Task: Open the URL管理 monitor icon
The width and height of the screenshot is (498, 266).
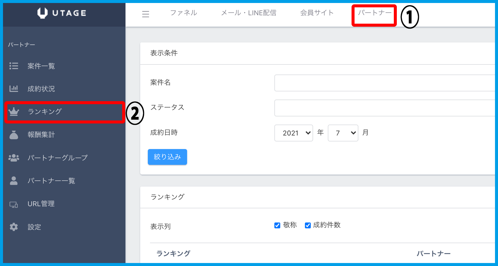Action: pos(14,204)
